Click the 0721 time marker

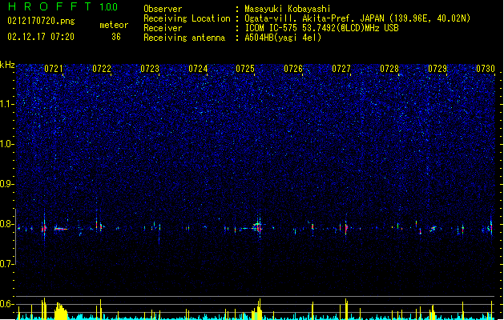click(54, 69)
